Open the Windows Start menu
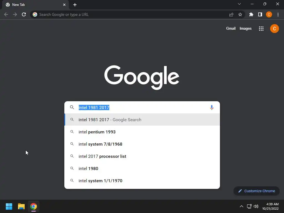 pyautogui.click(x=9, y=206)
